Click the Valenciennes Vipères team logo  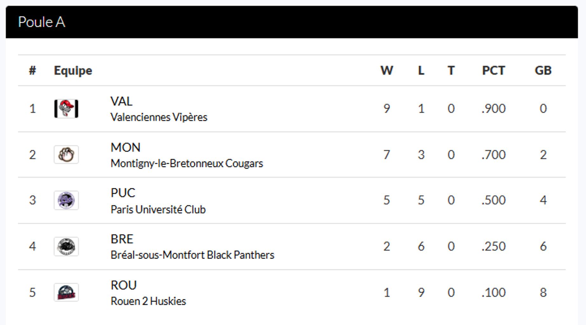[66, 109]
